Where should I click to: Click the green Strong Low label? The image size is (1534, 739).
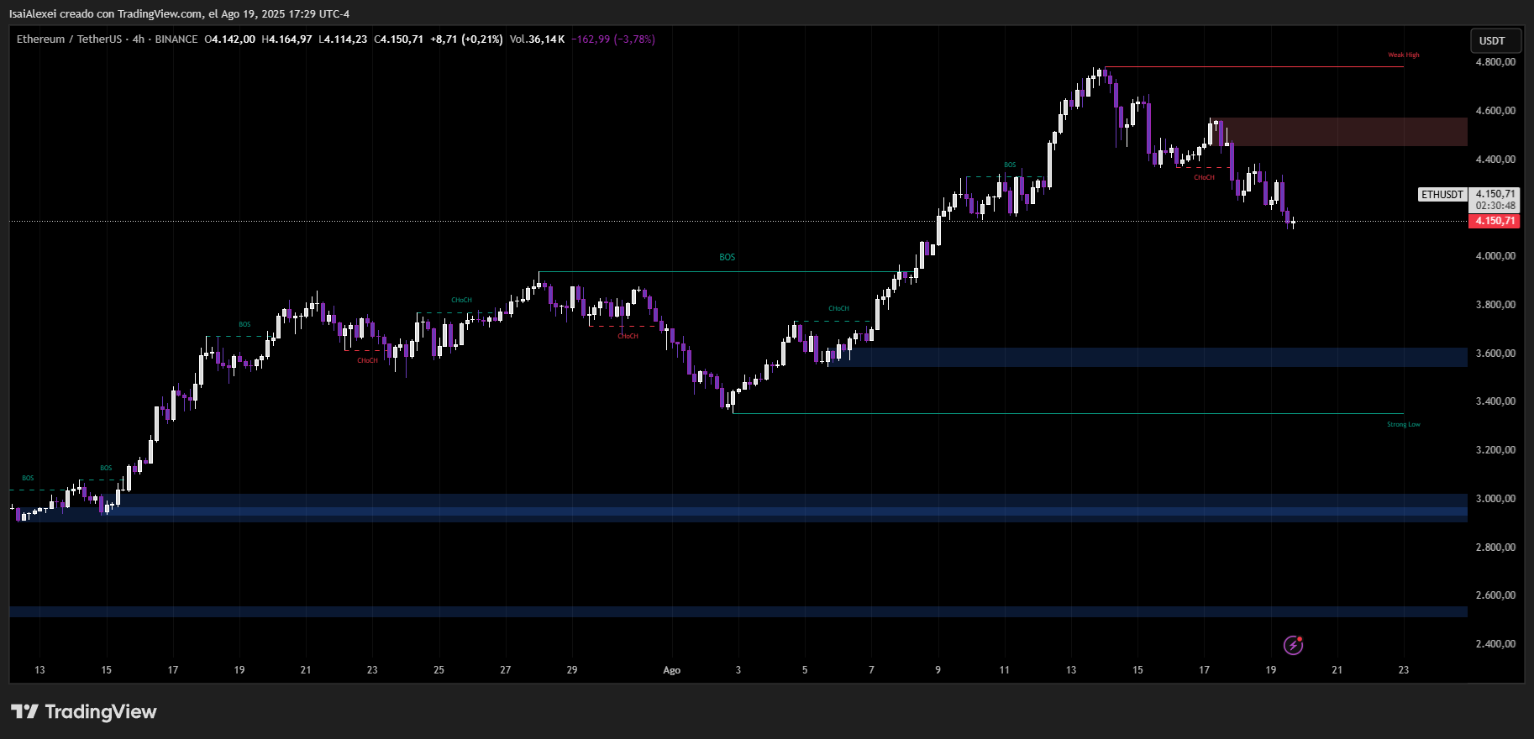(x=1403, y=425)
